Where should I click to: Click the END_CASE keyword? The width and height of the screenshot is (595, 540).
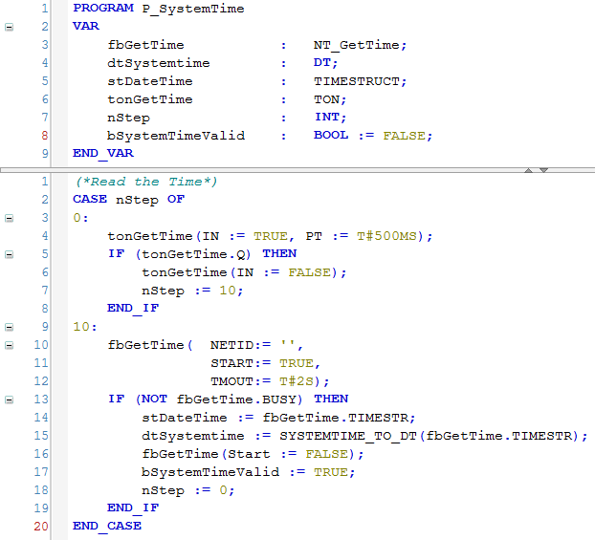(x=107, y=527)
